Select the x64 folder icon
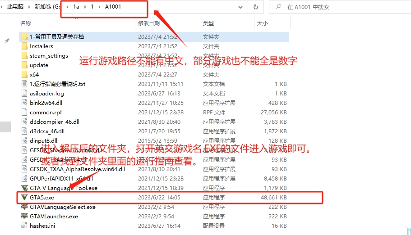 24,74
